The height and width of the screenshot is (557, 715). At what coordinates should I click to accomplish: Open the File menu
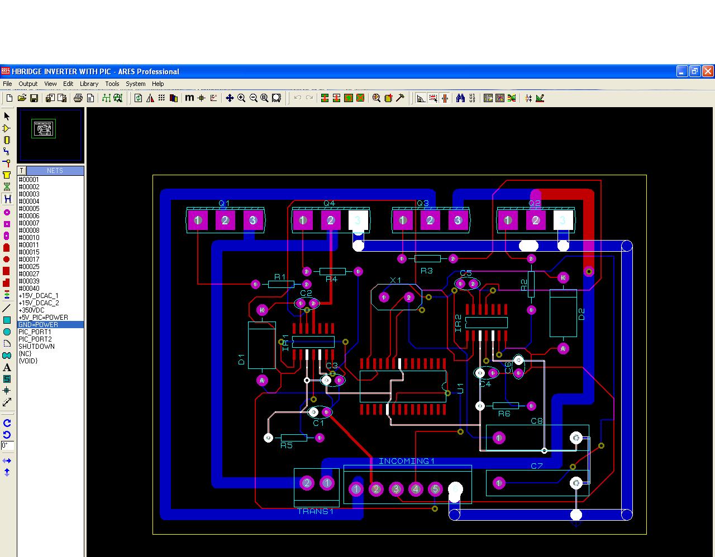click(x=7, y=84)
